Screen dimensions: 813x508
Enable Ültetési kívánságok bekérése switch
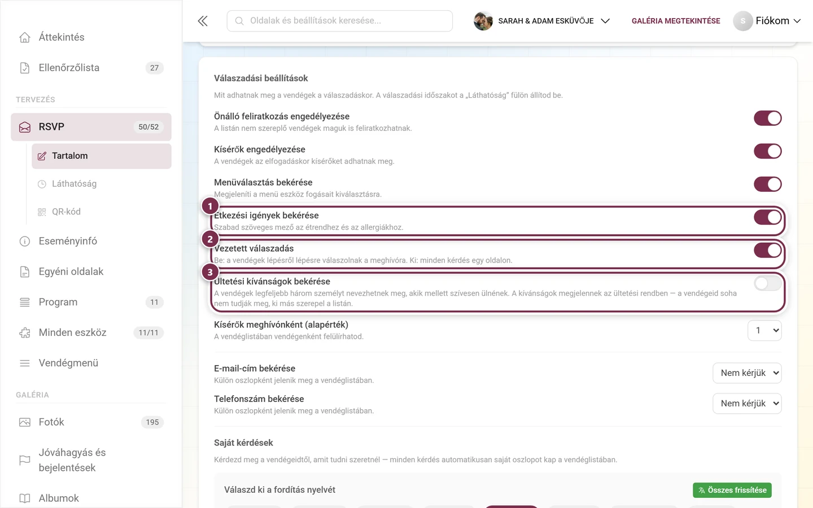(x=768, y=283)
